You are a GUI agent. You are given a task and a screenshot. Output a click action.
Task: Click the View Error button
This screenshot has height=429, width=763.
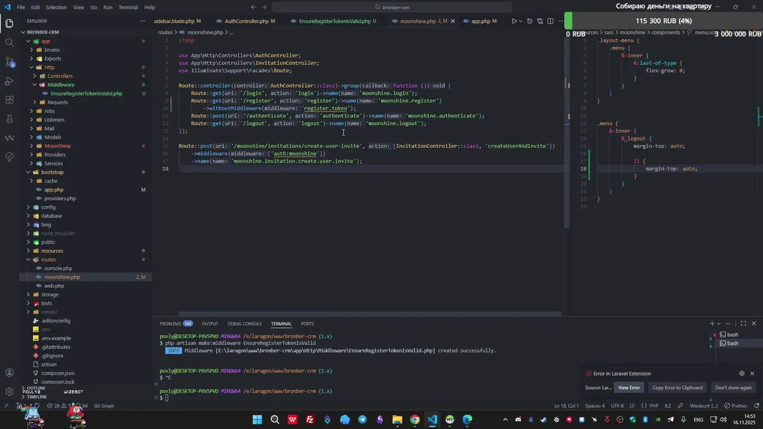click(x=629, y=388)
